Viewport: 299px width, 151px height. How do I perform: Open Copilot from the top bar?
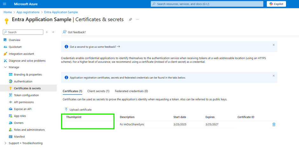point(276,4)
